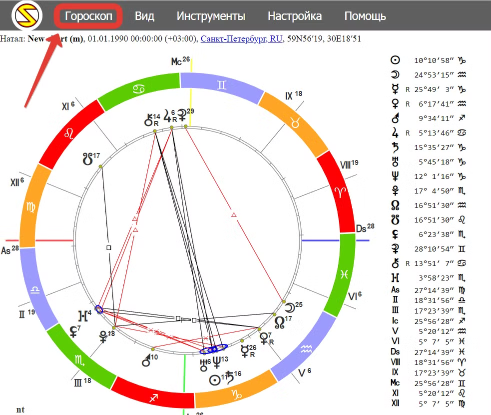
Task: Click the Pisces sign on the zodiac ring
Action: (344, 274)
